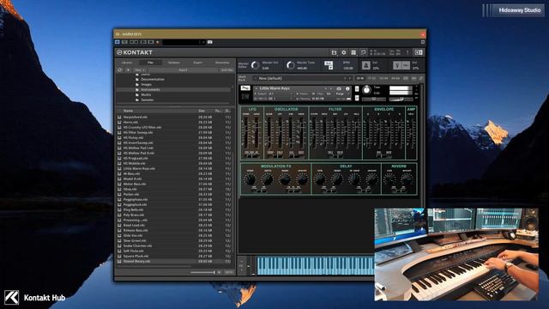Click the refresh icon in the file browser

120,70
